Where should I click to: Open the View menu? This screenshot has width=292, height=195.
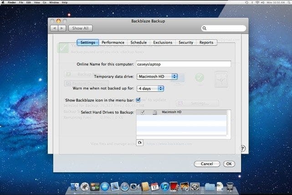pos(37,2)
